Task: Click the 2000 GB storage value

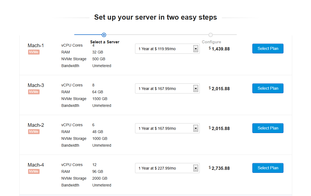Action: click(100, 179)
